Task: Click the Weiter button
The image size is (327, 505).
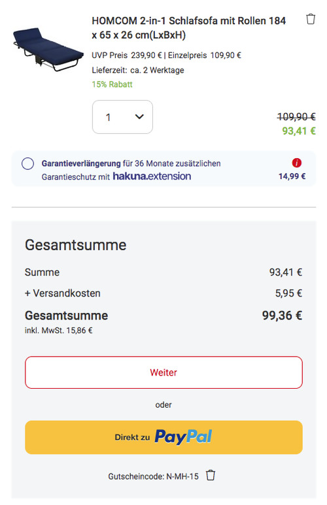Action: tap(163, 372)
